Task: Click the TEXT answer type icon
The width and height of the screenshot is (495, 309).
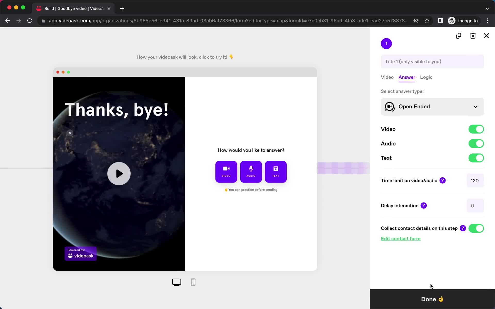Action: point(276,171)
